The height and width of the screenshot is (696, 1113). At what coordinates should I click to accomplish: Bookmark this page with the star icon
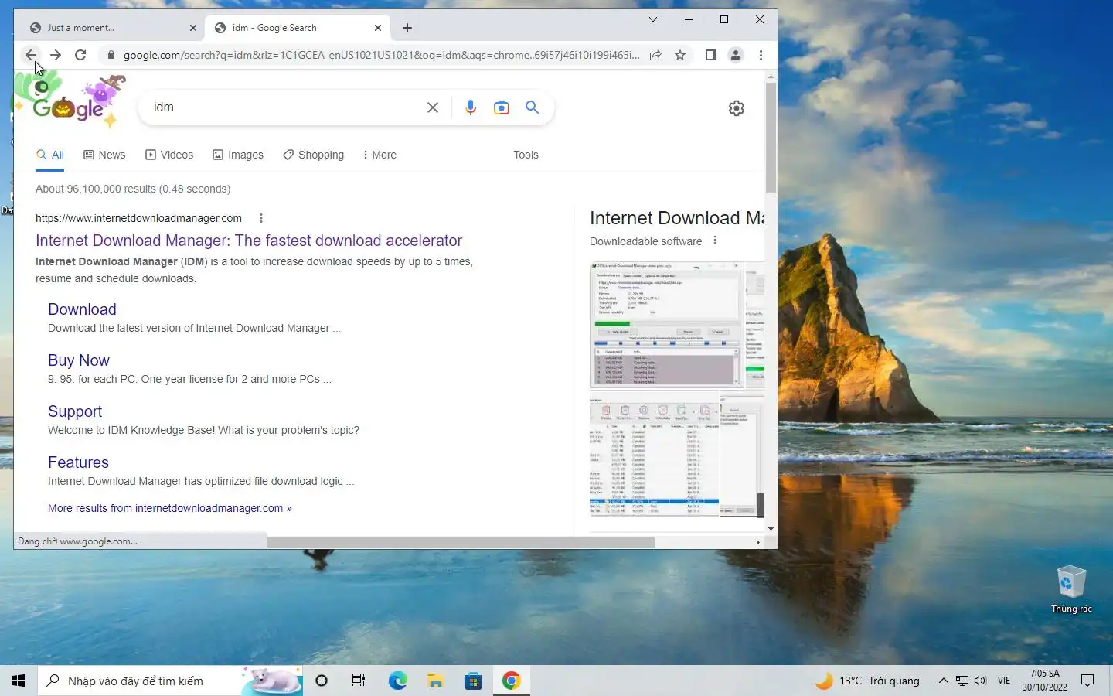click(680, 55)
